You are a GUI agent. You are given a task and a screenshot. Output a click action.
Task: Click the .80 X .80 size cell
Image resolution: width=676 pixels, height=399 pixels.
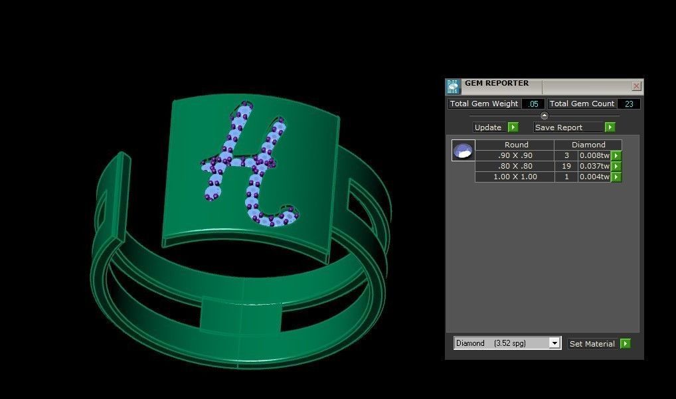pos(515,166)
